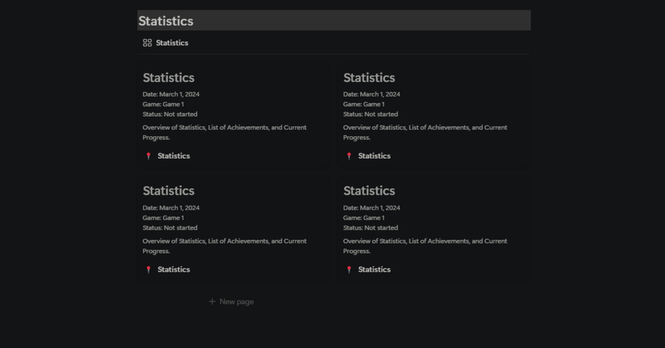Viewport: 665px width, 348px height.
Task: Select the Date line in top-left card
Action: pos(171,94)
